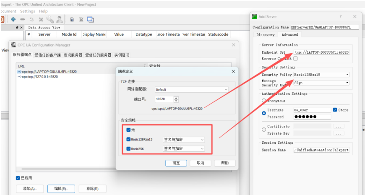Click the blue plus Add Server icon

tap(13, 19)
